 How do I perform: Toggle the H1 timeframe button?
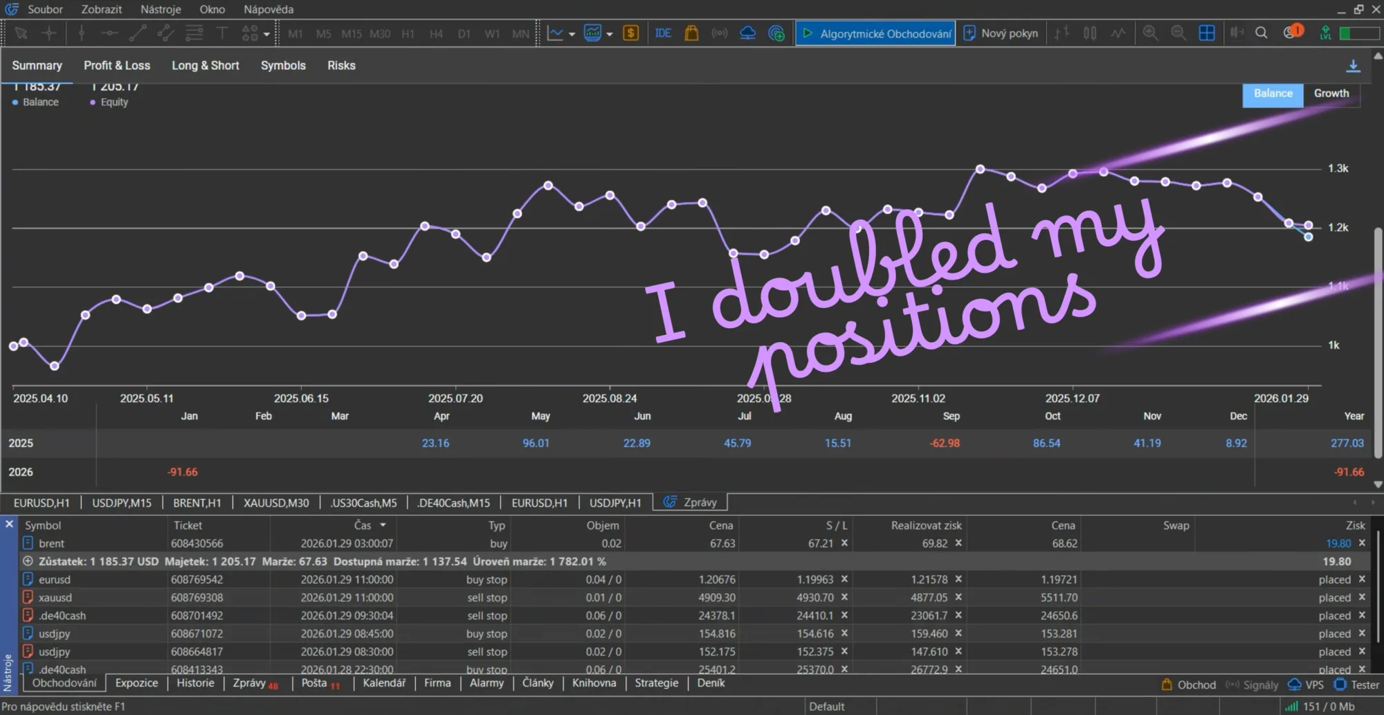click(x=408, y=33)
